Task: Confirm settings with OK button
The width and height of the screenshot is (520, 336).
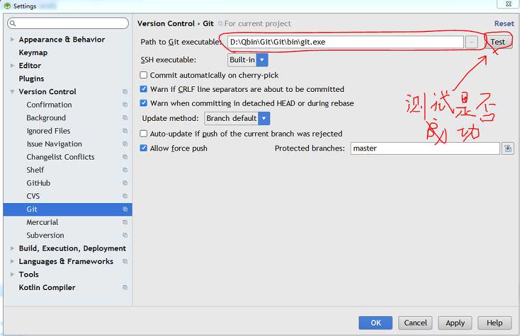Action: click(375, 323)
